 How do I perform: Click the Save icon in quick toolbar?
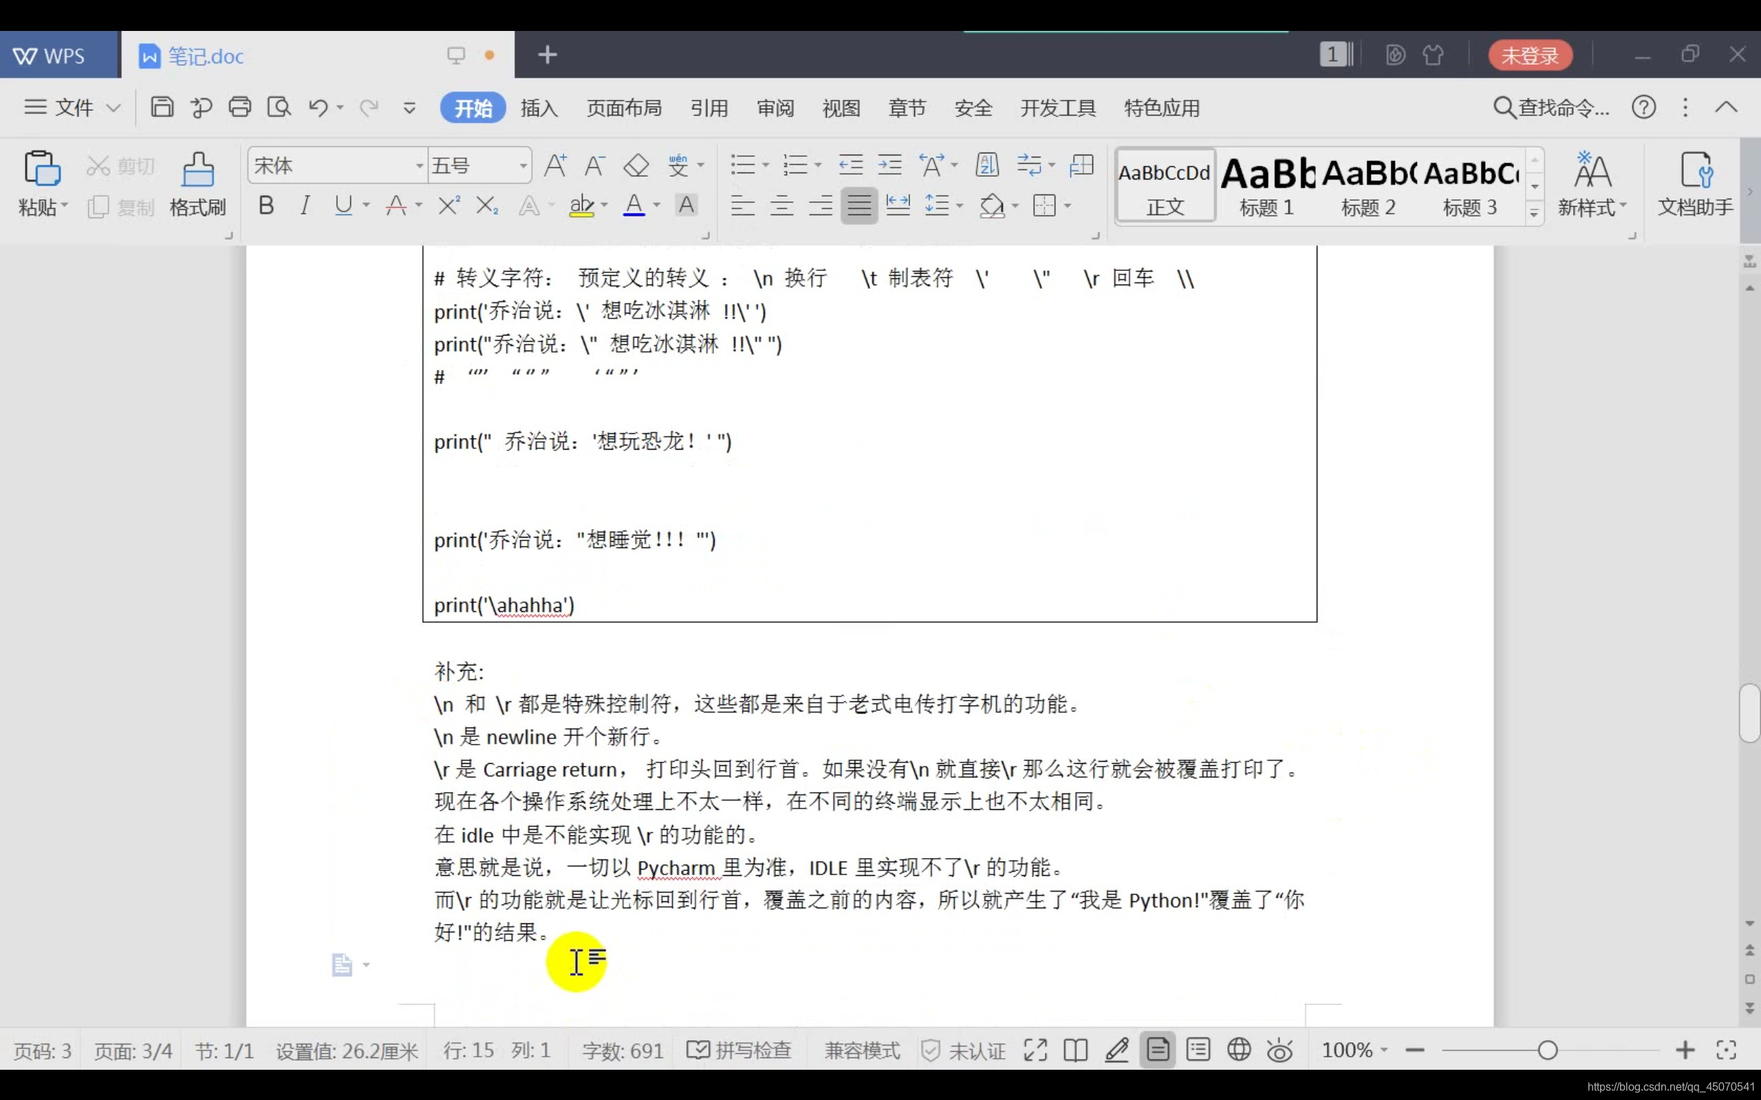(x=162, y=108)
